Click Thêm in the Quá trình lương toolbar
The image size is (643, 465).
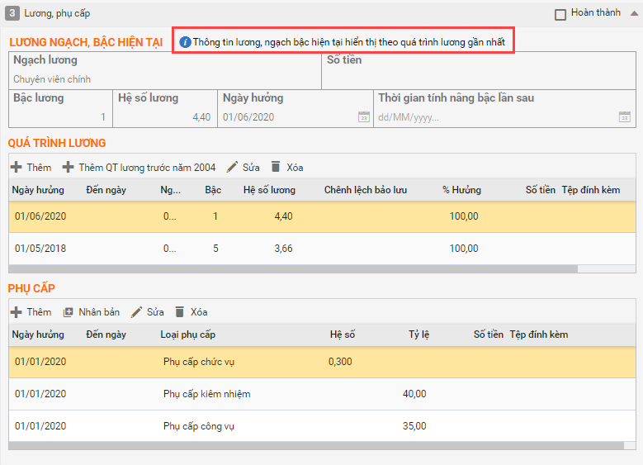pyautogui.click(x=31, y=167)
